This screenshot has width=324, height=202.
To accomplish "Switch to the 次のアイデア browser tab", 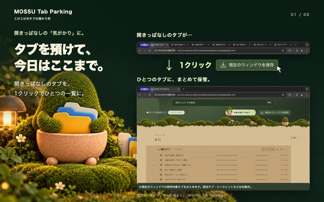I will [x=283, y=45].
